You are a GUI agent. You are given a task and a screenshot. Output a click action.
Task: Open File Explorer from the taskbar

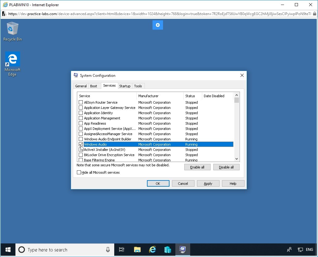[137, 250]
